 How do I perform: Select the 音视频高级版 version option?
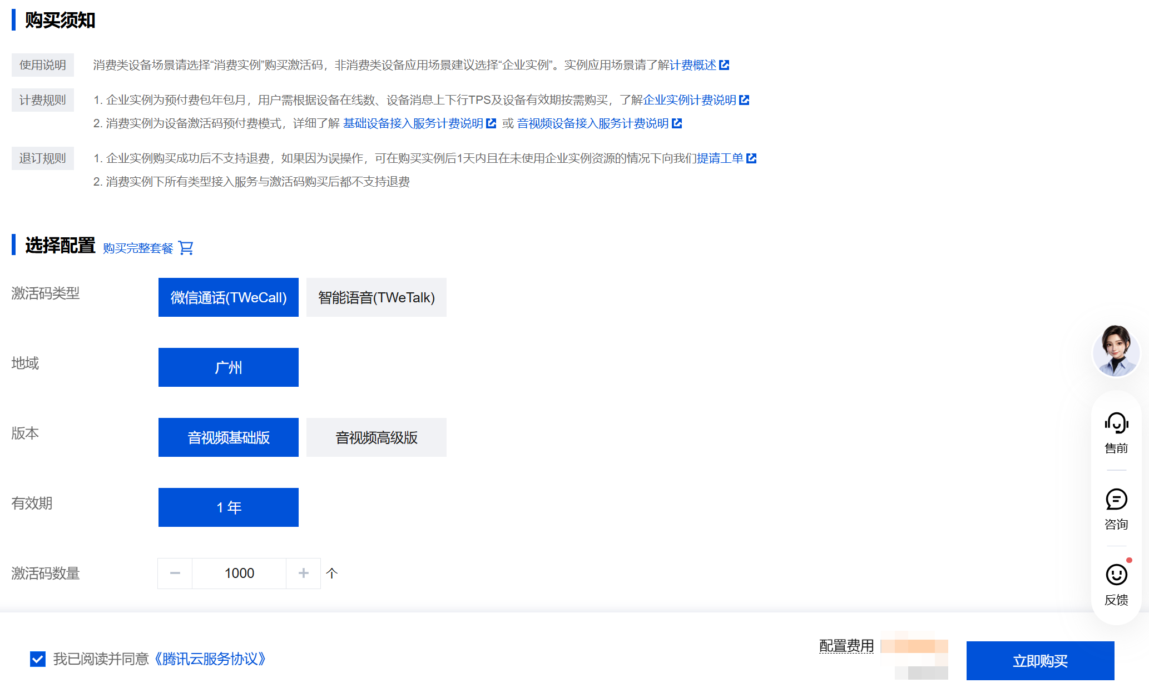pyautogui.click(x=377, y=437)
